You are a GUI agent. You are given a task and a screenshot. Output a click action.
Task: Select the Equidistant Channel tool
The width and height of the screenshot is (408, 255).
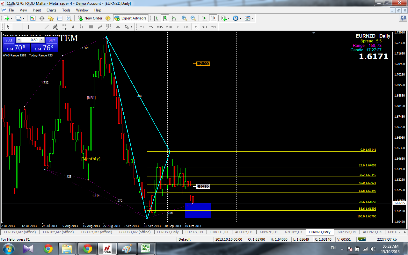pos(55,27)
